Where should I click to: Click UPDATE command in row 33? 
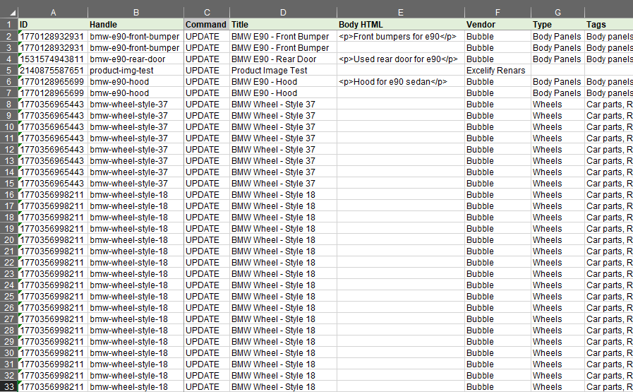click(x=207, y=387)
